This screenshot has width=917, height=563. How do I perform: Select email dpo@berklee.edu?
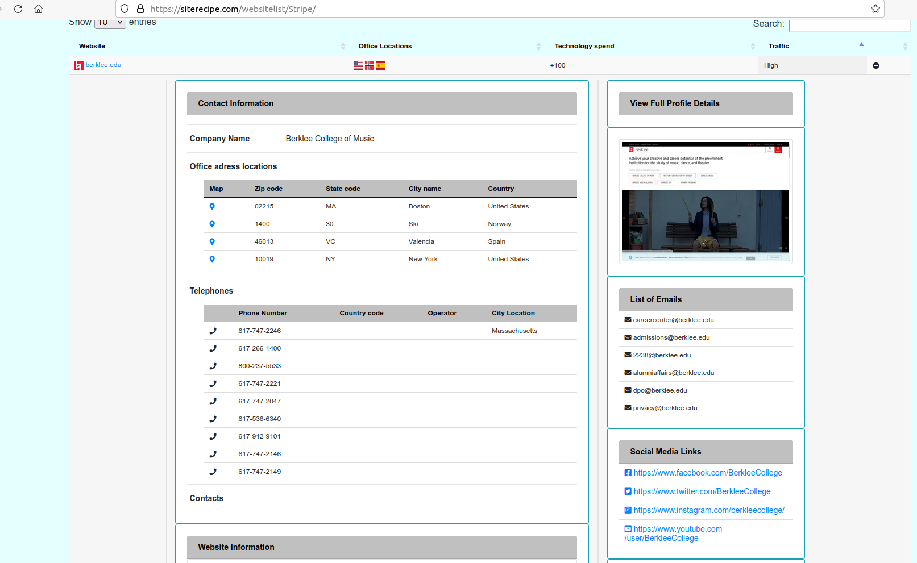(660, 390)
